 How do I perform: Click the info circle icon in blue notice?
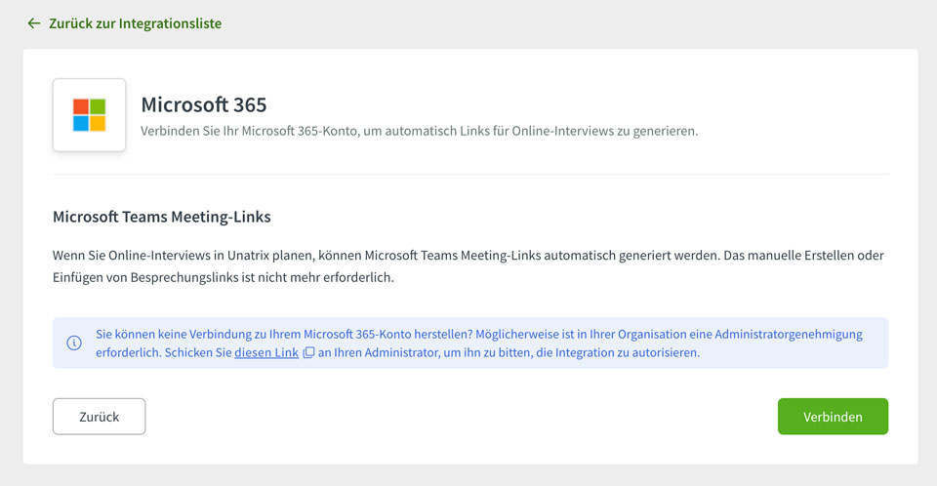click(x=74, y=344)
